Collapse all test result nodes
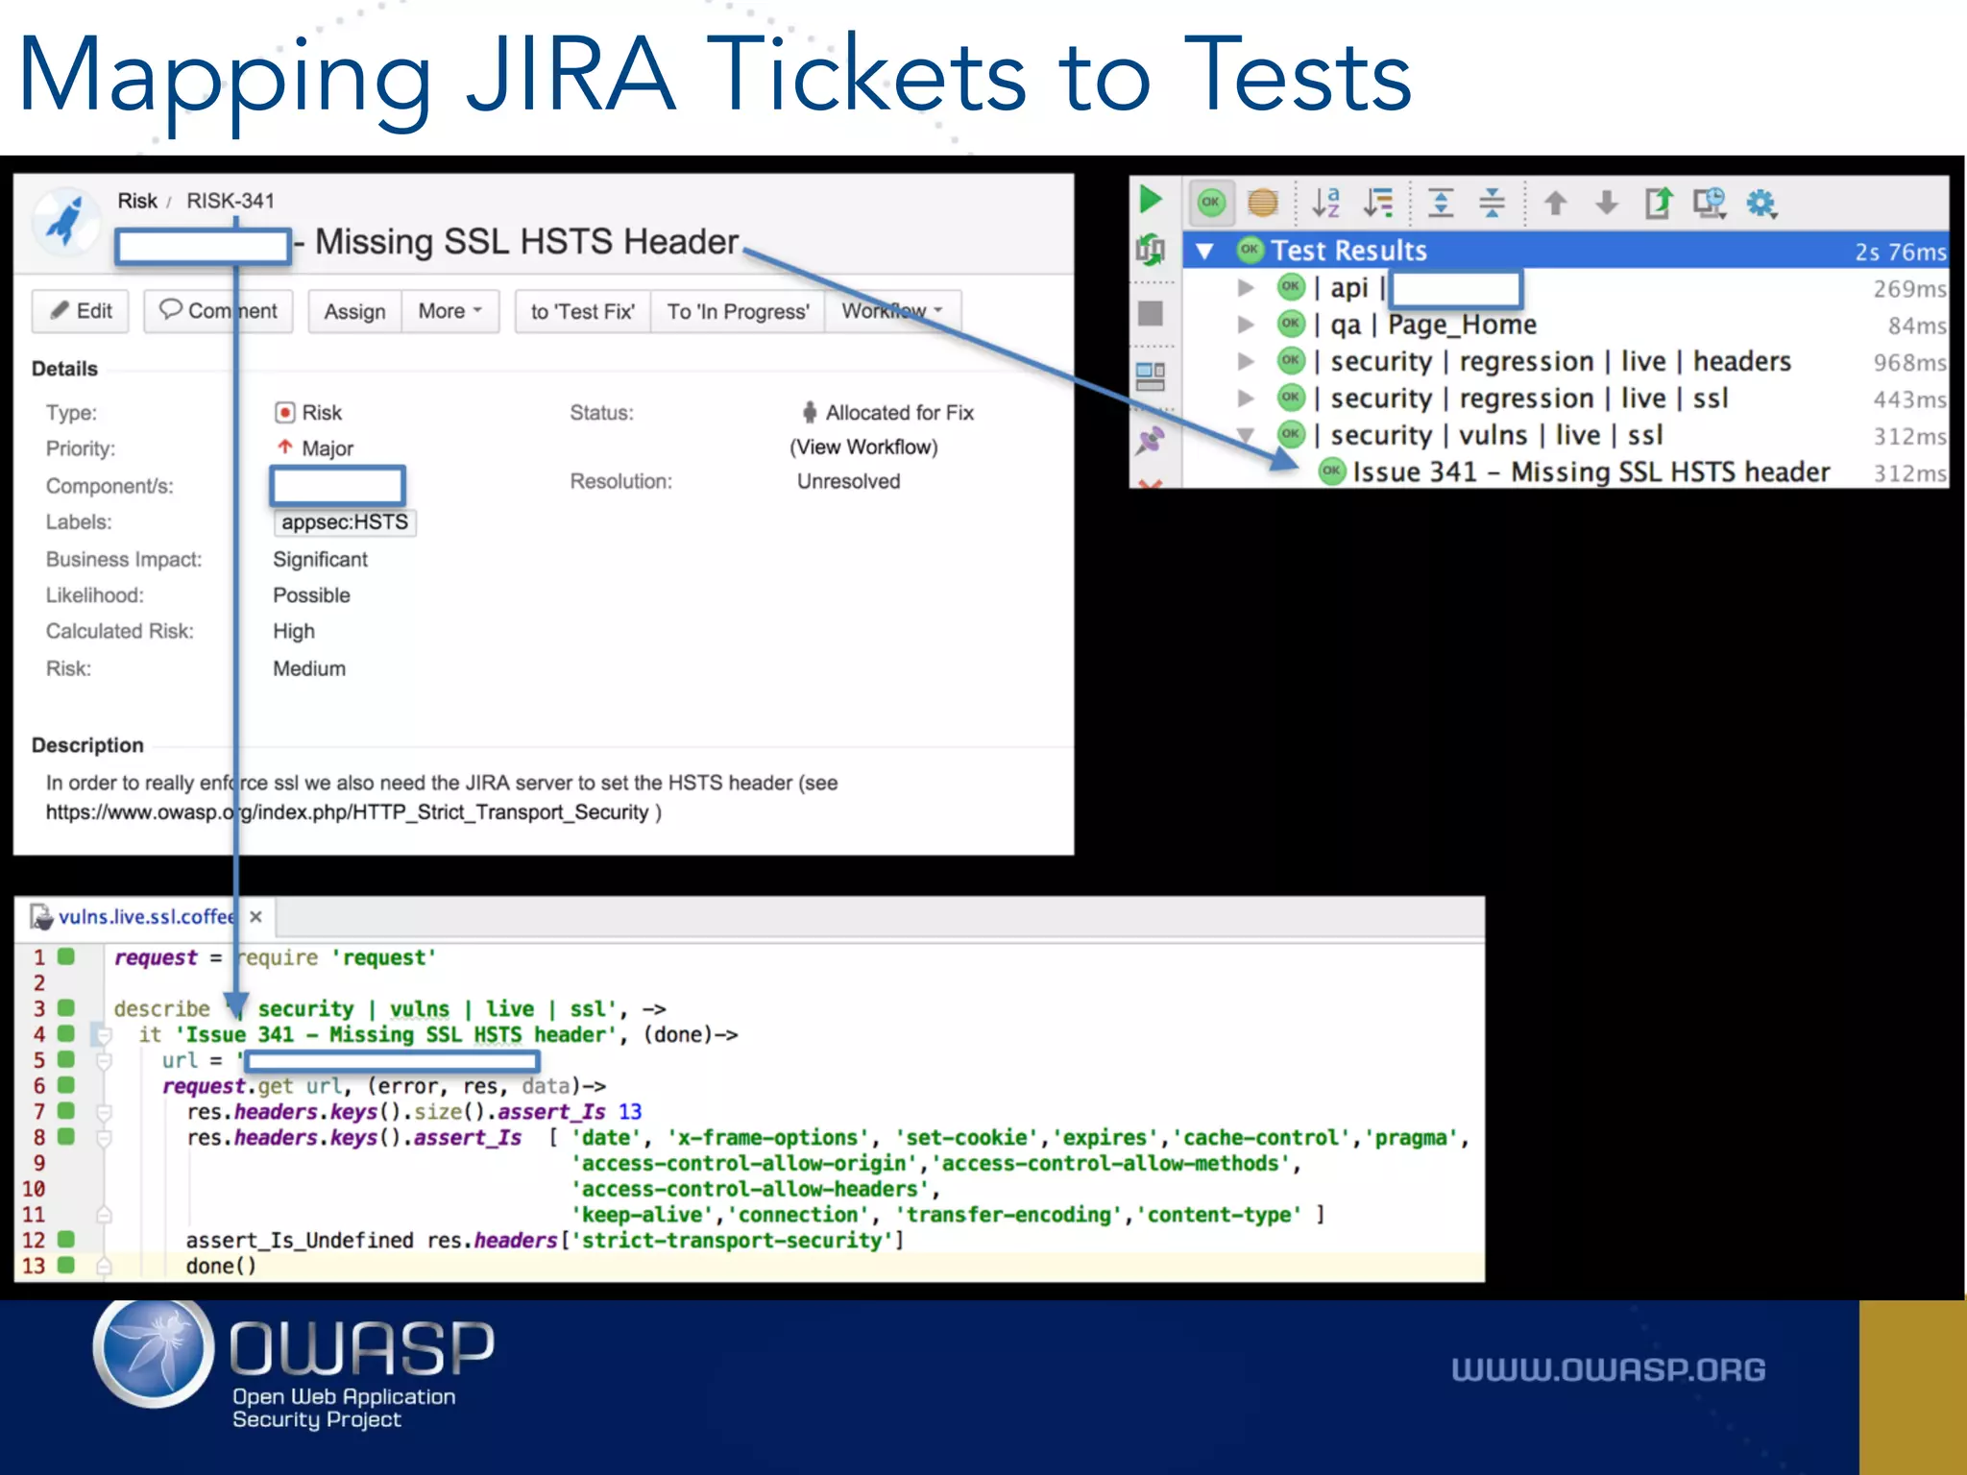Screen dimensions: 1967x1475 point(1492,203)
